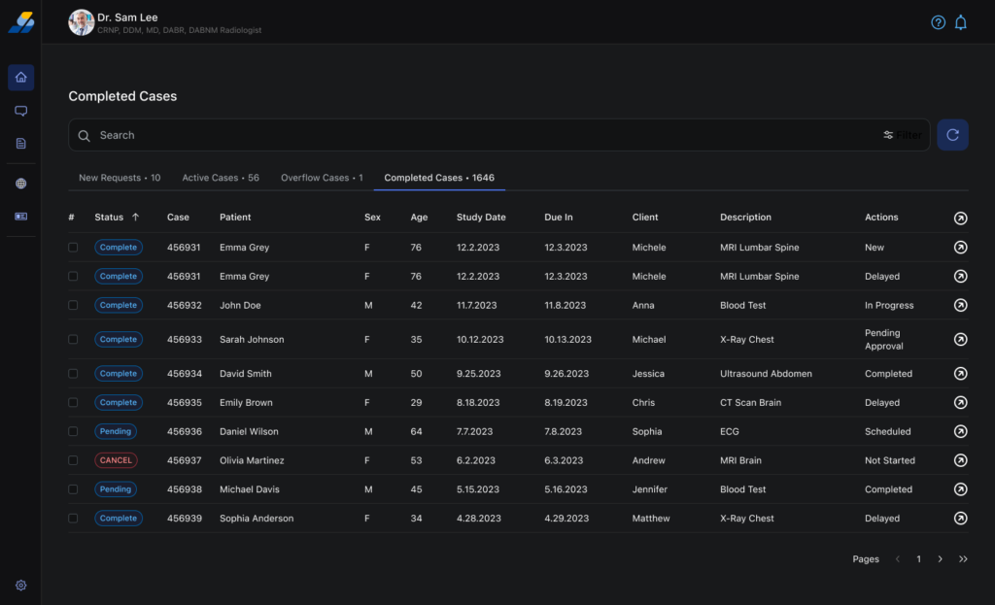This screenshot has height=605, width=995.
Task: Sort by Status column arrow
Action: point(135,218)
